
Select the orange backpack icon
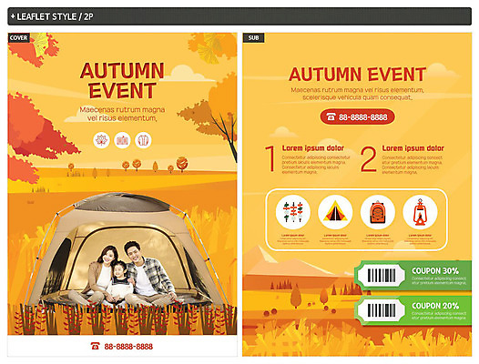click(x=378, y=212)
